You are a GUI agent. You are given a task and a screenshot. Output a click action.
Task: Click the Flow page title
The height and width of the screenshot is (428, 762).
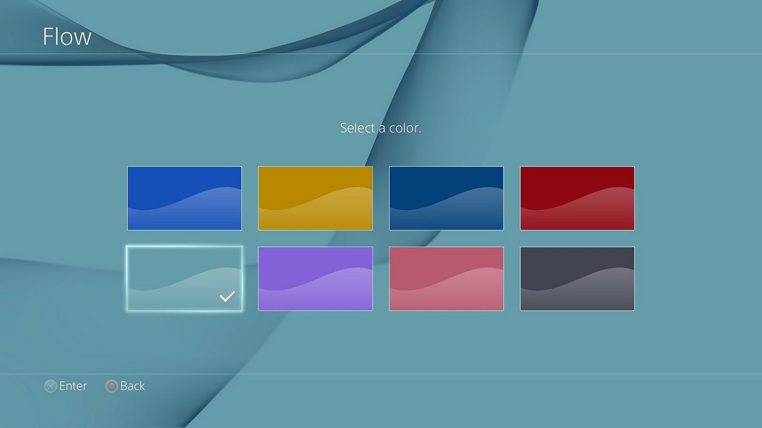tap(67, 37)
